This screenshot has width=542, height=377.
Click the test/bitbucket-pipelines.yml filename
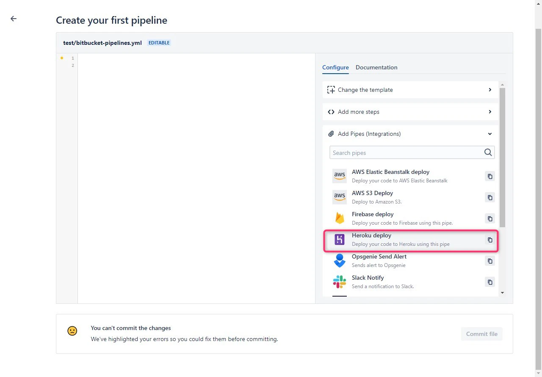(x=102, y=43)
